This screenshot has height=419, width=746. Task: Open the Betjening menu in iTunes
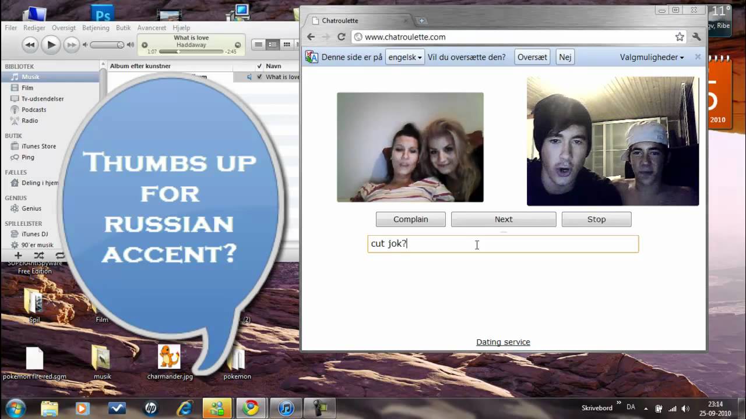tap(96, 28)
